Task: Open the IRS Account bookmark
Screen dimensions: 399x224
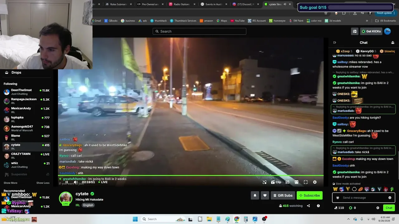Action: (257, 21)
